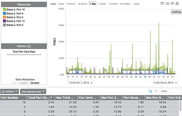Click the column settings icon at the table header end
The width and height of the screenshot is (182, 116).
click(x=180, y=98)
